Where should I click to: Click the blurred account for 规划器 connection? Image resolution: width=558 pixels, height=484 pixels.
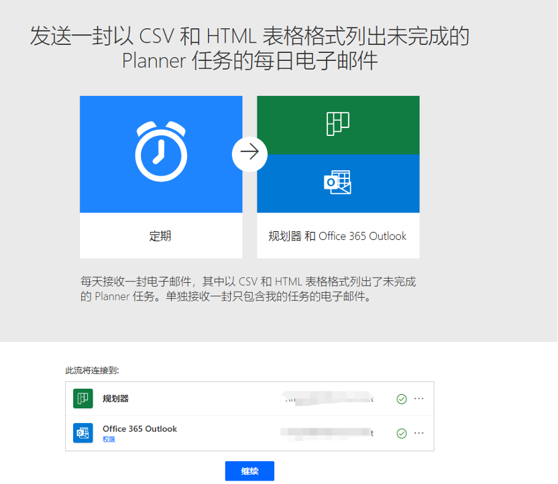(327, 398)
